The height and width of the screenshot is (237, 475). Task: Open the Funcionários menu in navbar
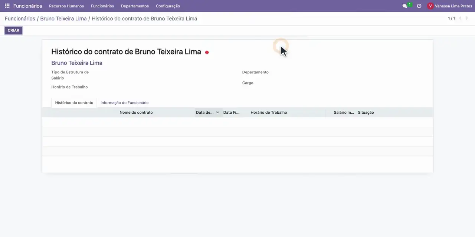point(102,6)
